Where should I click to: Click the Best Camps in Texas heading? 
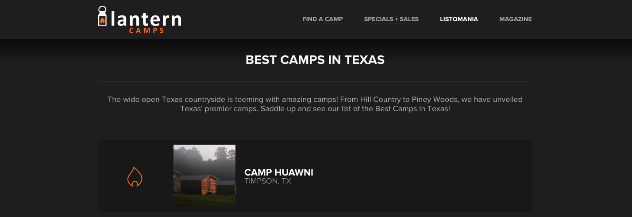tap(315, 60)
